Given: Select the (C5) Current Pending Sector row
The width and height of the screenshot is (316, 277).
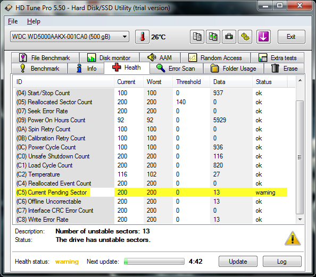Looking at the screenshot, I should point(151,192).
